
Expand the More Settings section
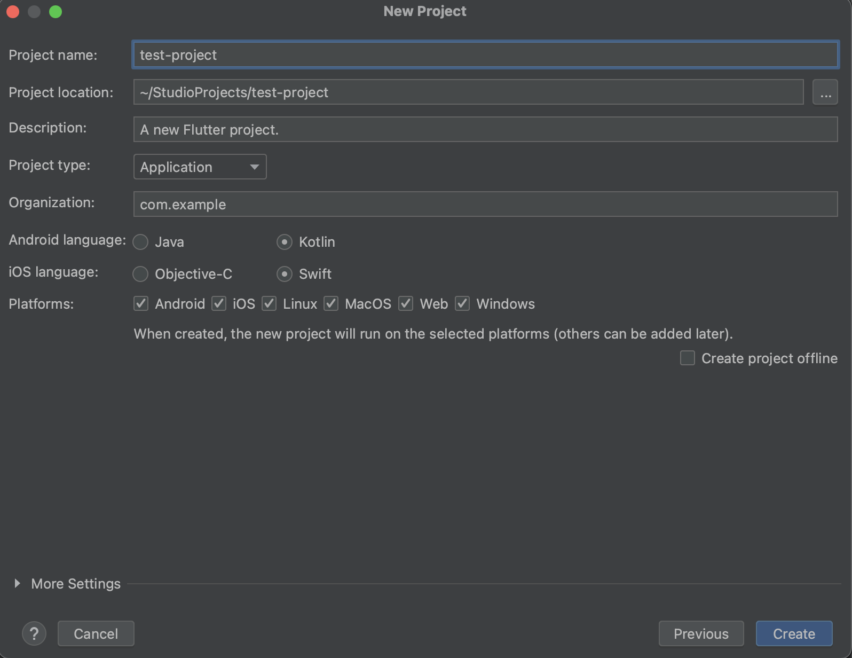tap(18, 584)
